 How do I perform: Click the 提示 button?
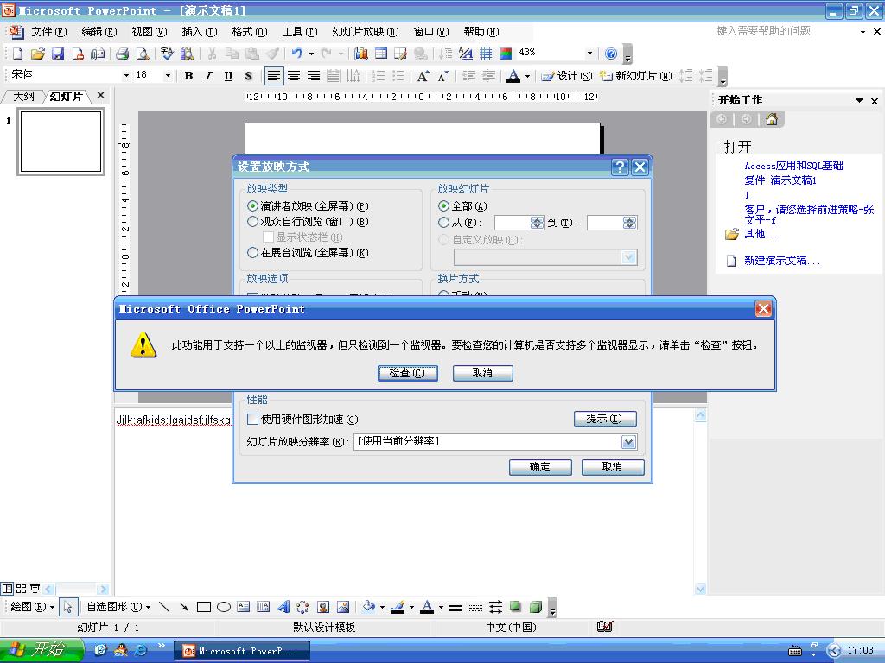point(605,419)
